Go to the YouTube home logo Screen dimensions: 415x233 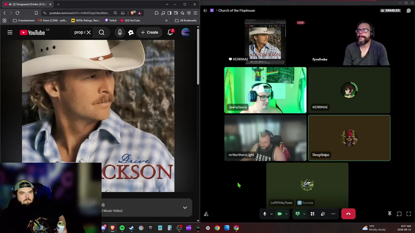tap(32, 32)
